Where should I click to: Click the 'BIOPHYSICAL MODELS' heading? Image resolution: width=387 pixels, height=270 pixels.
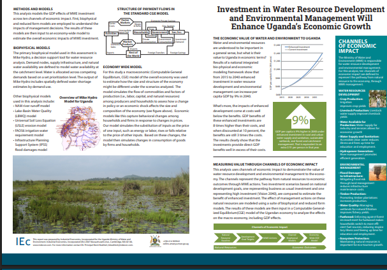tap(32, 48)
